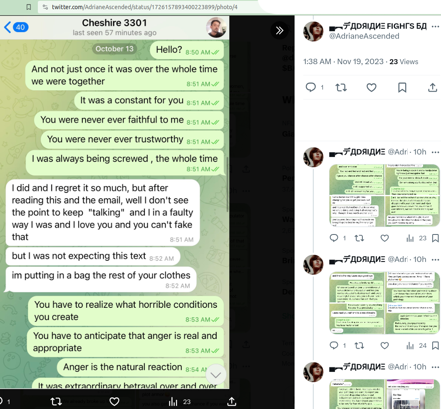
Task: Open the @AdrianeAscended profile handle link
Action: pyautogui.click(x=364, y=36)
